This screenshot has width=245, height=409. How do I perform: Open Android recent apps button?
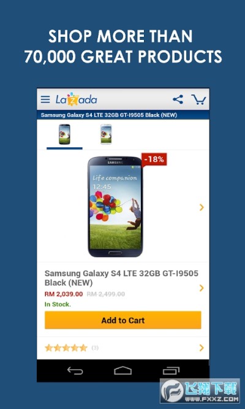click(x=171, y=370)
